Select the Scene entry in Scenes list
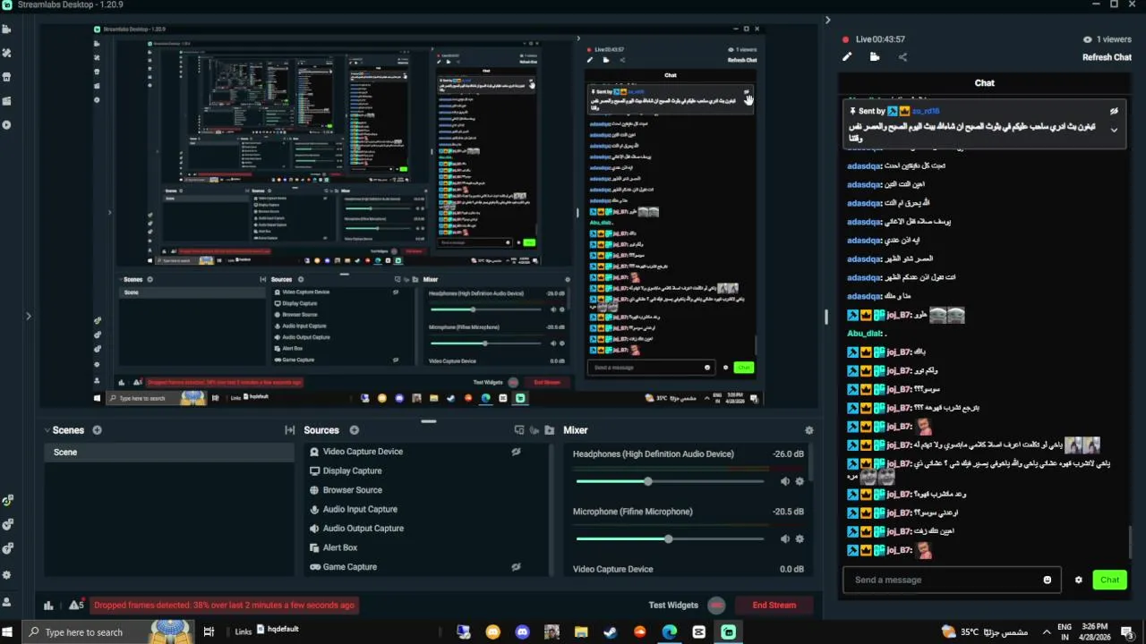Viewport: 1146px width, 644px height. 169,452
